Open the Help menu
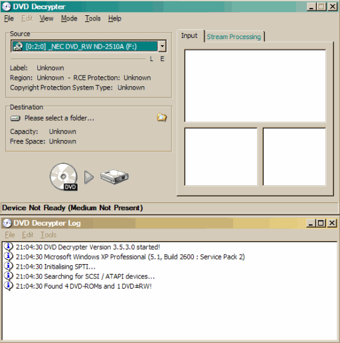The image size is (340, 343). (x=115, y=19)
